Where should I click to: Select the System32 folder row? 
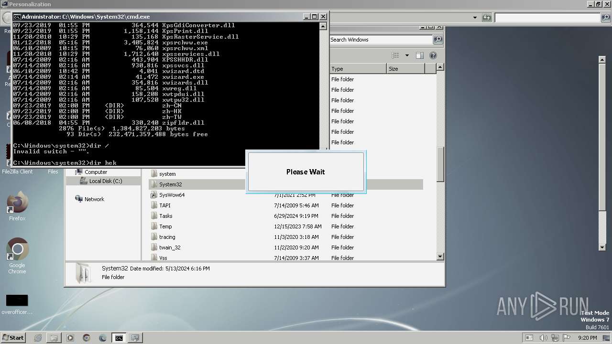286,184
